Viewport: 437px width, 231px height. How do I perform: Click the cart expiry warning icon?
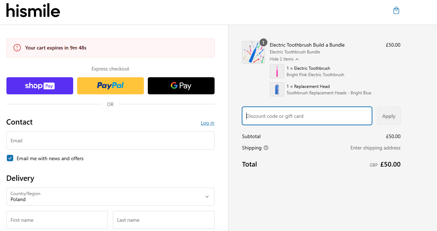[x=17, y=48]
